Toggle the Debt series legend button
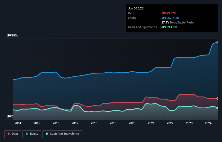 [13, 134]
